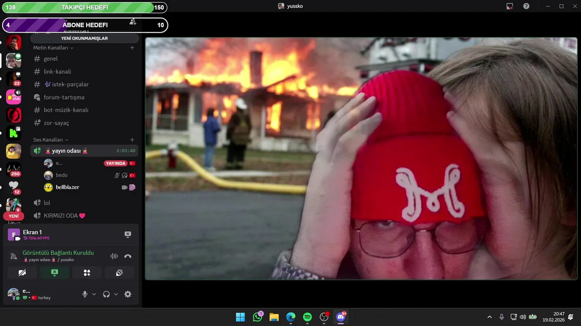Screen dimensions: 581x326
Task: Click the YAYINDA live badge
Action: coord(115,163)
